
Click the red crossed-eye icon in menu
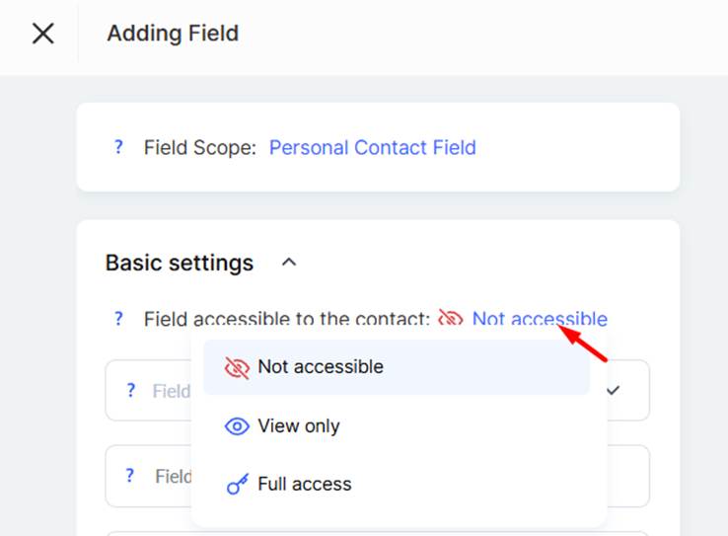[x=237, y=367]
